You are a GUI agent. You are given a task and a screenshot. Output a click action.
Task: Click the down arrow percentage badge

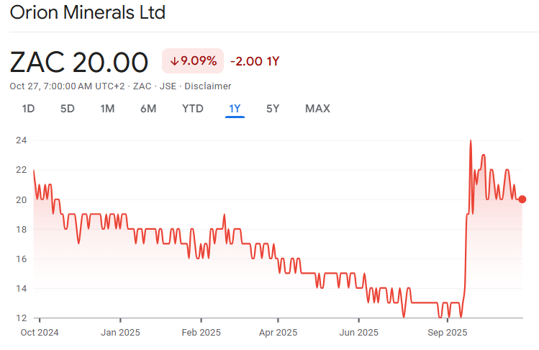pos(193,61)
